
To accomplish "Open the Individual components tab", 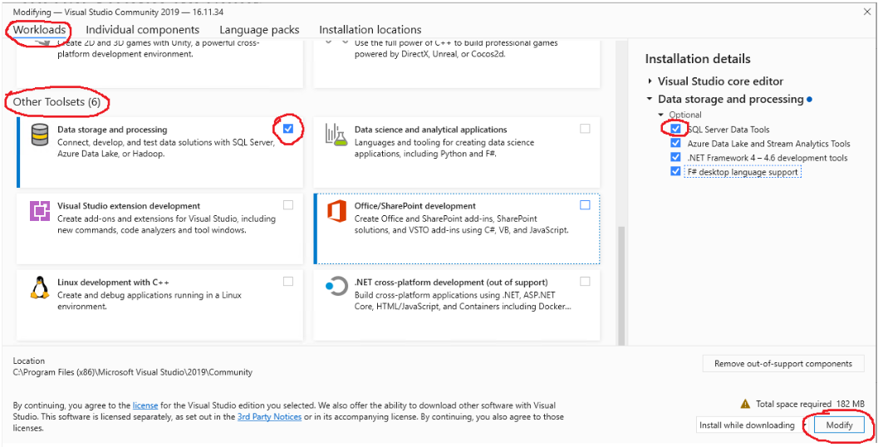I will click(x=143, y=30).
